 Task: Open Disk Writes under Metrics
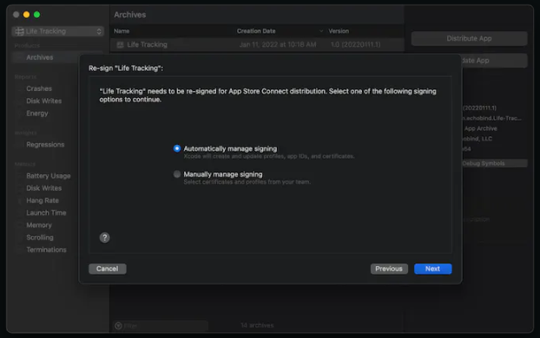point(43,188)
